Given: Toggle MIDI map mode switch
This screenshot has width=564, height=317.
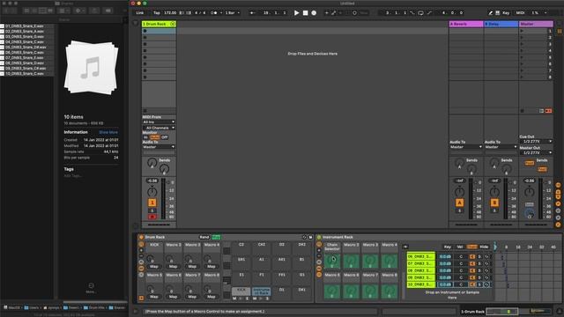Looking at the screenshot, I should [x=521, y=13].
